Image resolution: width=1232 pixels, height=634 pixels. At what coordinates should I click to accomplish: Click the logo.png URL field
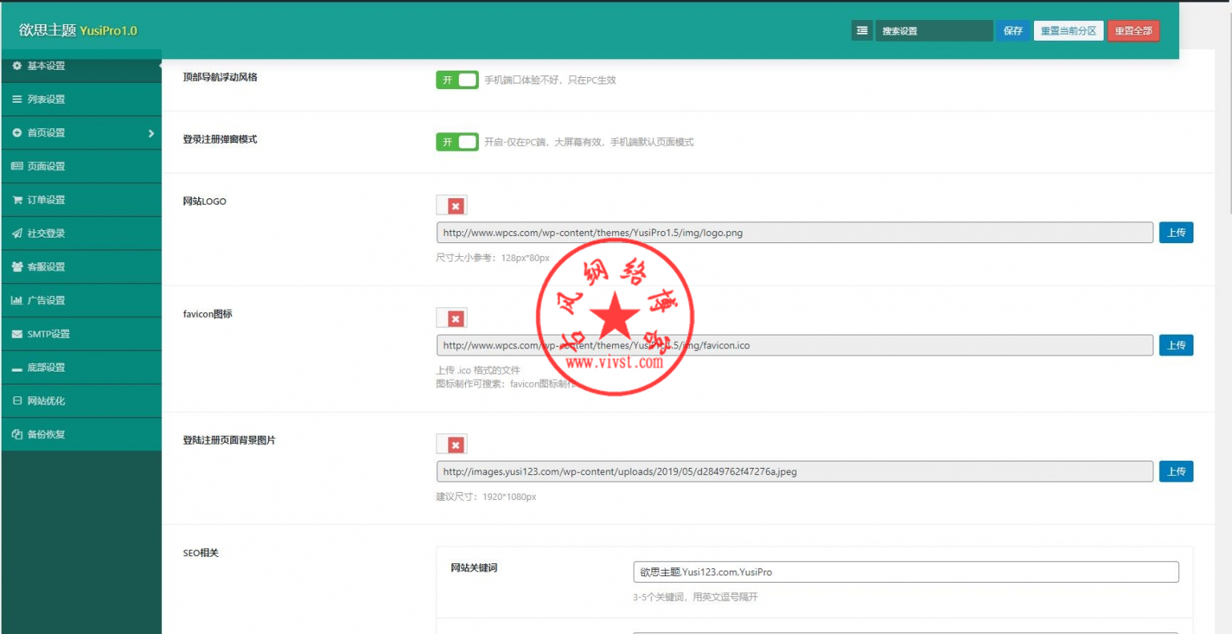[x=795, y=233]
